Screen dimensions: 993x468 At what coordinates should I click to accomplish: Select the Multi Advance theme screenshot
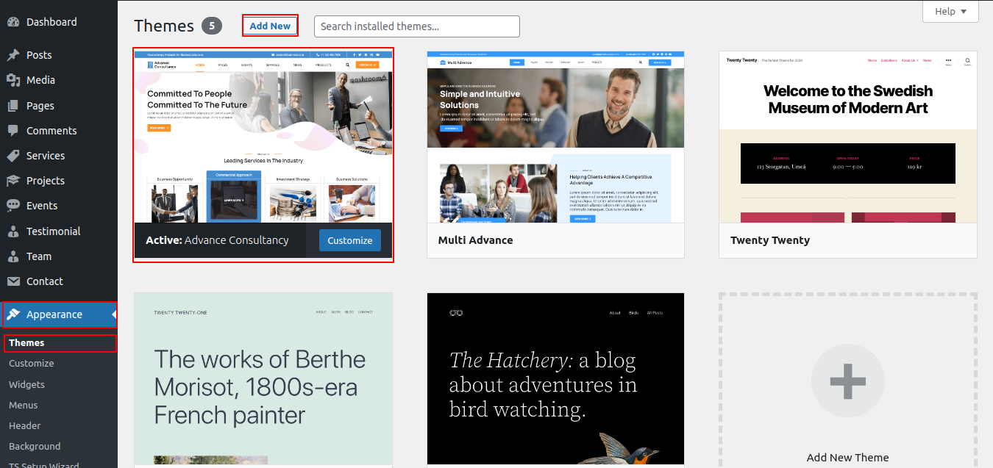click(555, 137)
